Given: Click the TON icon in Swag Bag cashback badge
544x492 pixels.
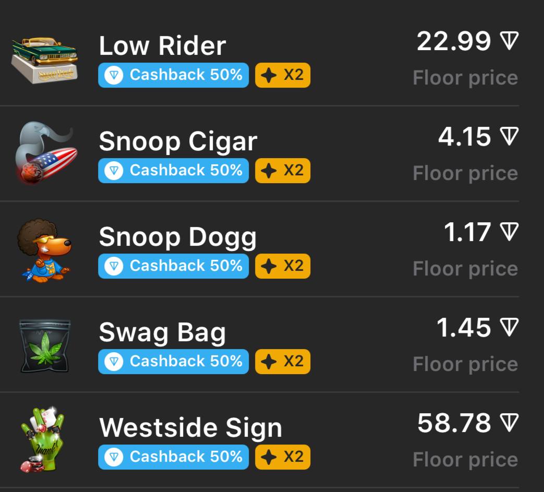Looking at the screenshot, I should click(x=114, y=362).
